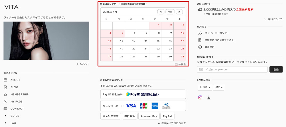This screenshot has height=127, width=286.
Task: Expand the FAQ menu item
Action: 5,123
